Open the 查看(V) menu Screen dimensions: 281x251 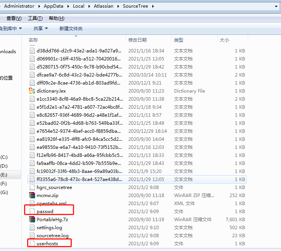(14, 18)
